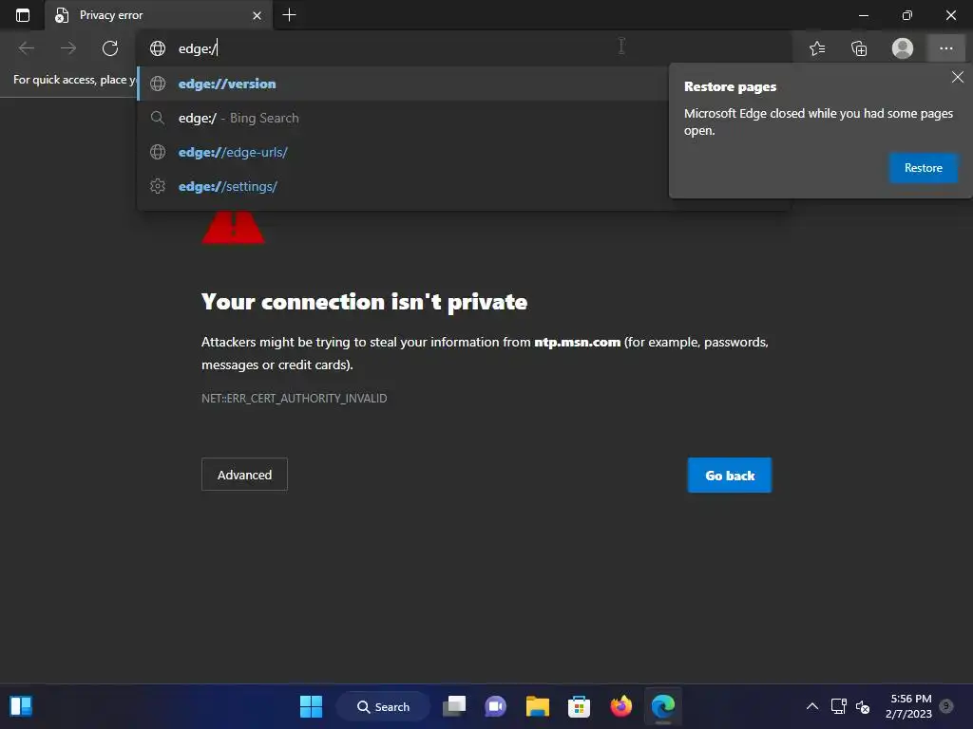Click the Restore button
The height and width of the screenshot is (729, 973).
pyautogui.click(x=923, y=168)
